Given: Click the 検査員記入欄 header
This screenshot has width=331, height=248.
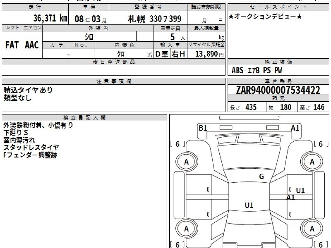Looking at the screenshot, I should (84, 117).
